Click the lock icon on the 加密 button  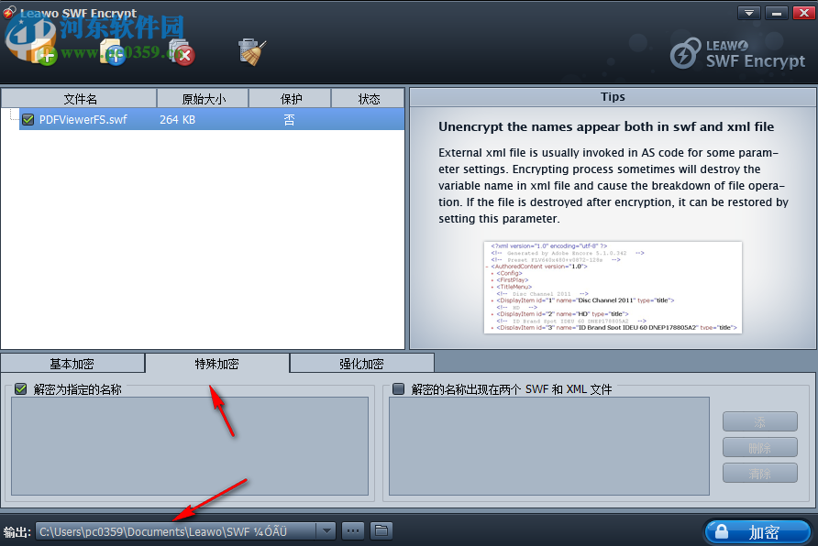click(724, 531)
